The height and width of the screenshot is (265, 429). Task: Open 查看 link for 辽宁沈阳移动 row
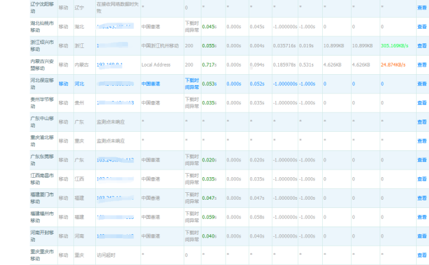(421, 8)
